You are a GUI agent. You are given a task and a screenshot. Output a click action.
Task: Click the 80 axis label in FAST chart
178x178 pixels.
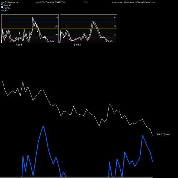[57, 17]
